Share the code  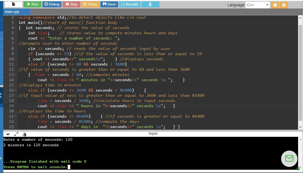click(90, 4)
